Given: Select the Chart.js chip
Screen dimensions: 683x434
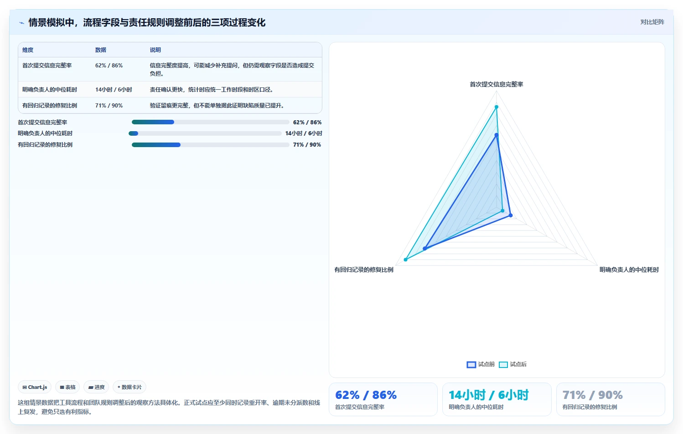Looking at the screenshot, I should click(x=35, y=387).
